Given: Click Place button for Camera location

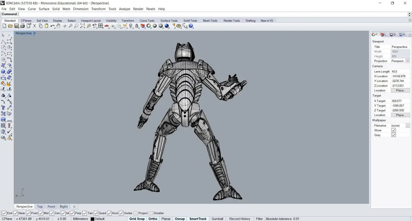Looking at the screenshot, I should click(x=400, y=91).
